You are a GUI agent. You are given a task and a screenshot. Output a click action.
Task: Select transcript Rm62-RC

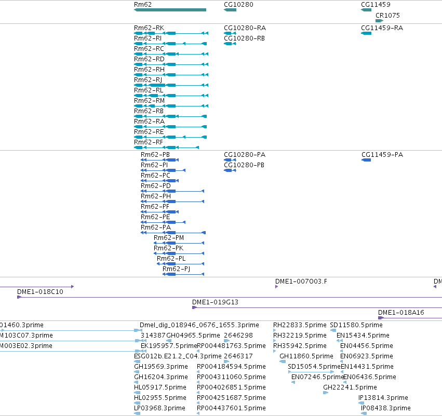pyautogui.click(x=171, y=54)
